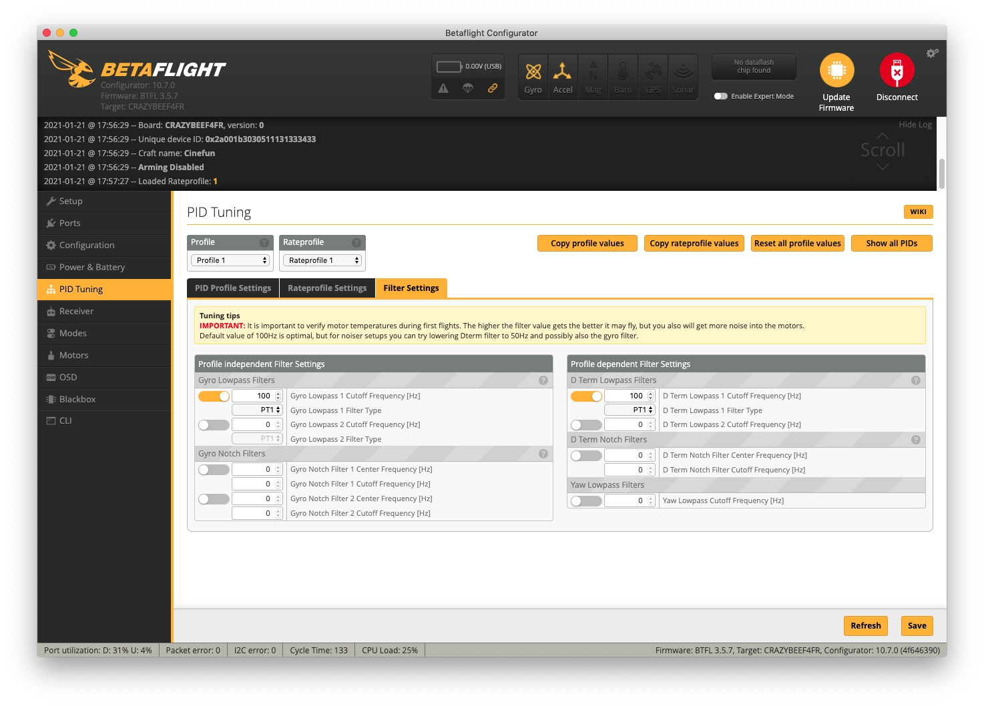Viewport: 984px width, 706px height.
Task: Go to Receiver in the sidebar
Action: 104,312
